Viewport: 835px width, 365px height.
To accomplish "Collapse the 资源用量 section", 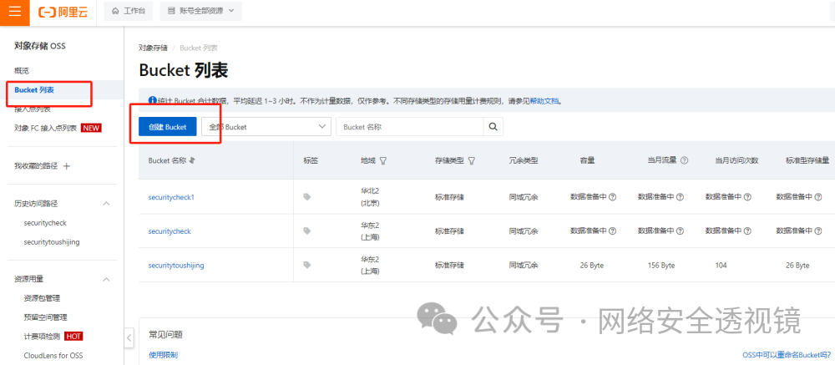I will coord(106,279).
